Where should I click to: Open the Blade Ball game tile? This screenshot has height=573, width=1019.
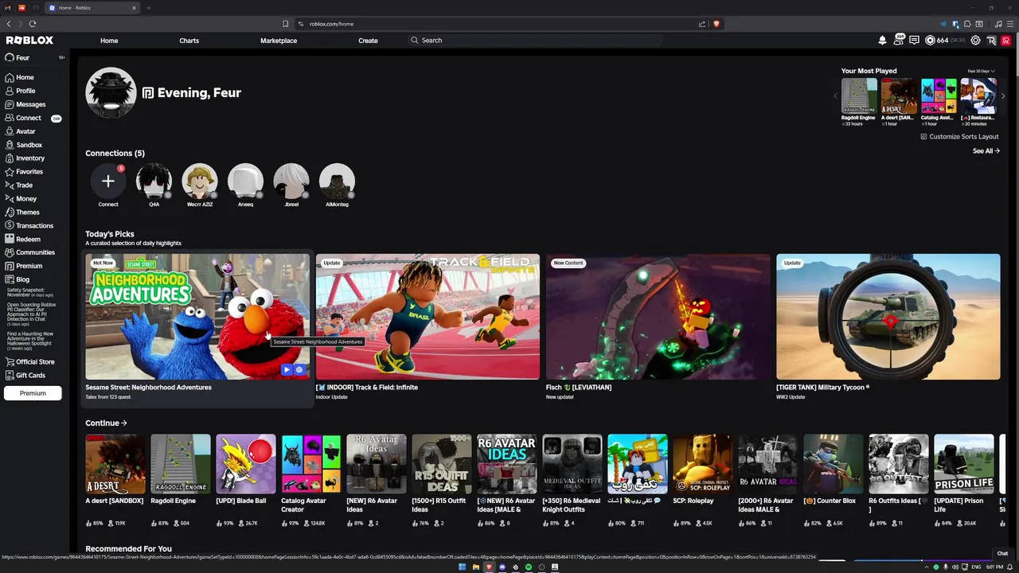246,464
